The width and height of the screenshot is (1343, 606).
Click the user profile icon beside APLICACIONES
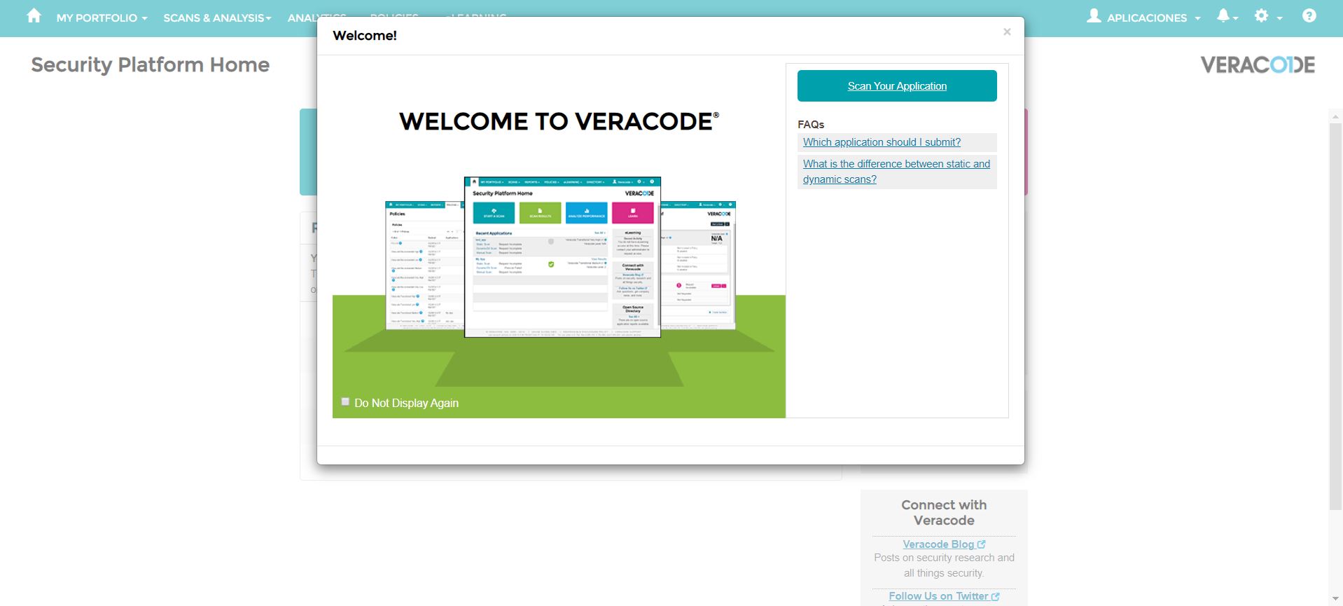1094,15
